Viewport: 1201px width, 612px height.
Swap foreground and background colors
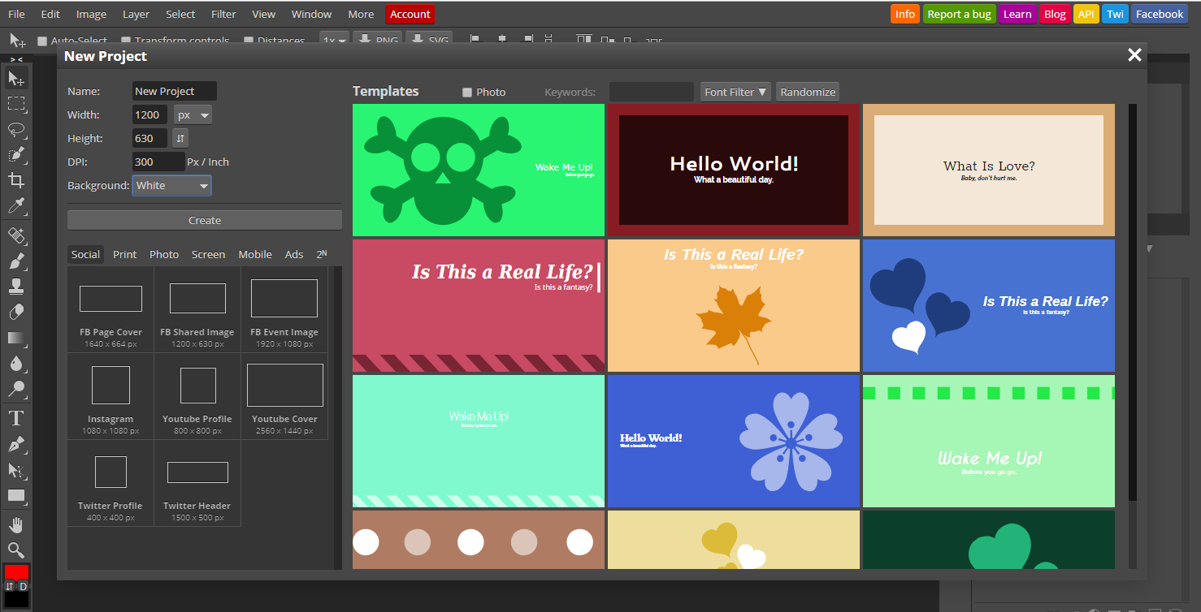click(x=10, y=586)
